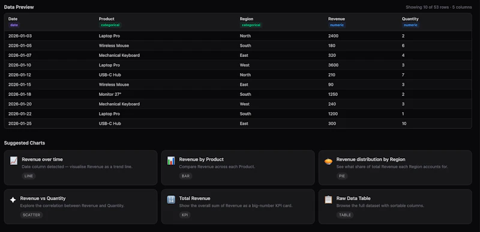Click Laptop Pro in the 2026-01-10 row
Image resolution: width=480 pixels, height=232 pixels.
coord(109,65)
